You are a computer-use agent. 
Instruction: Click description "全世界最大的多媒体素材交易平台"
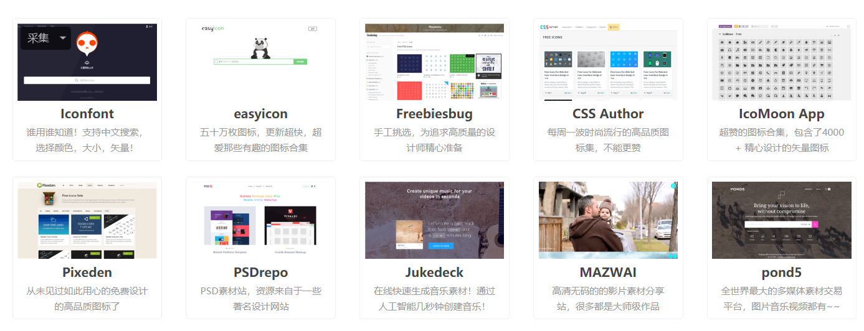[x=782, y=299]
